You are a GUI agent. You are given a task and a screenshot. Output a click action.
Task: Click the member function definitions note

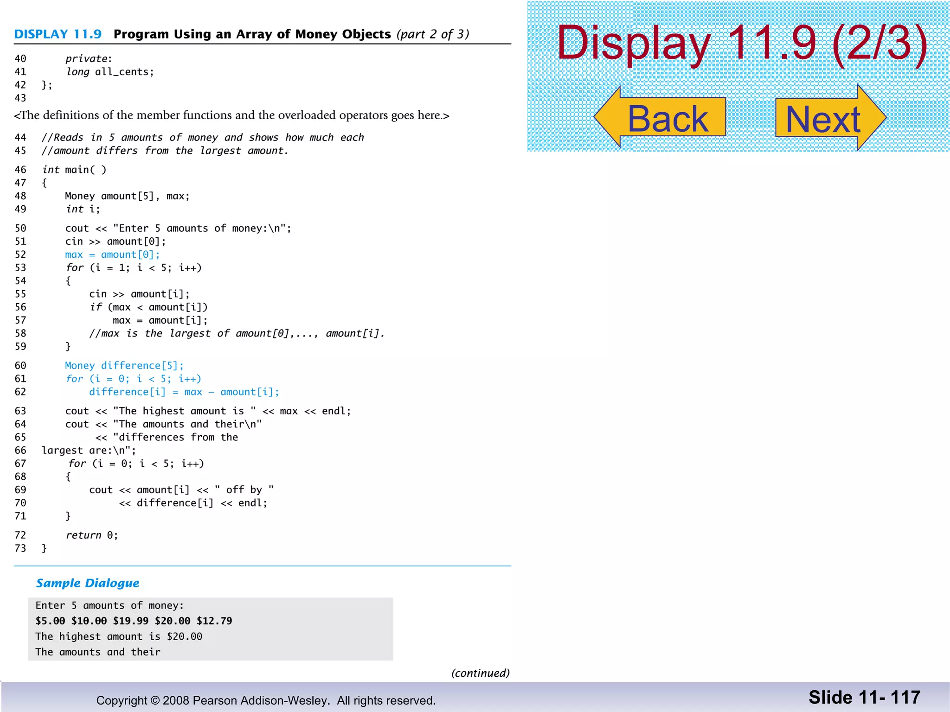[x=231, y=115]
